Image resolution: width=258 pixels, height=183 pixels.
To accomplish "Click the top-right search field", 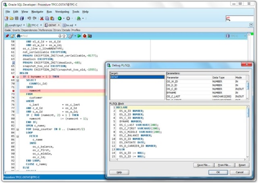I will point(239,19).
